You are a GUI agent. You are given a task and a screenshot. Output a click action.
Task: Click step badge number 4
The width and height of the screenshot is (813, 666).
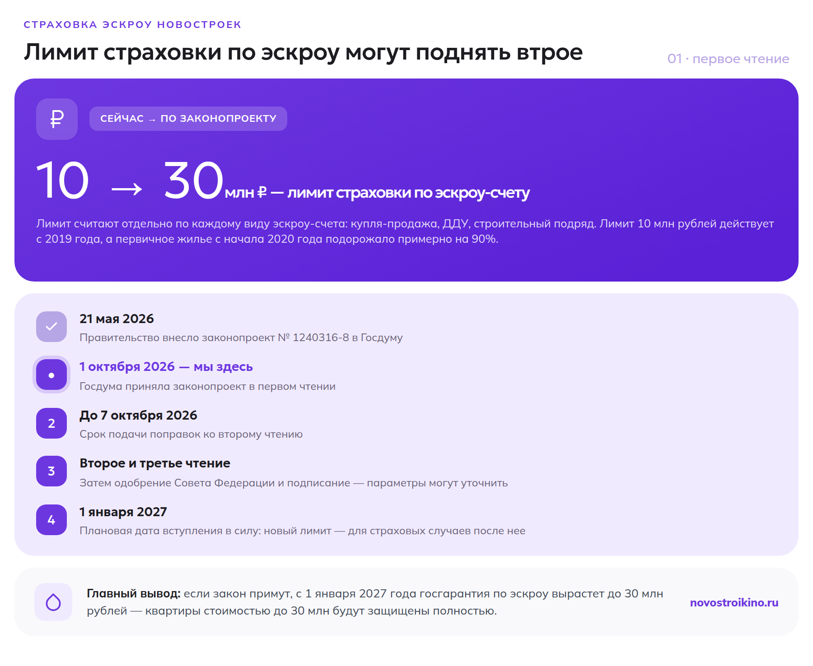pos(51,520)
